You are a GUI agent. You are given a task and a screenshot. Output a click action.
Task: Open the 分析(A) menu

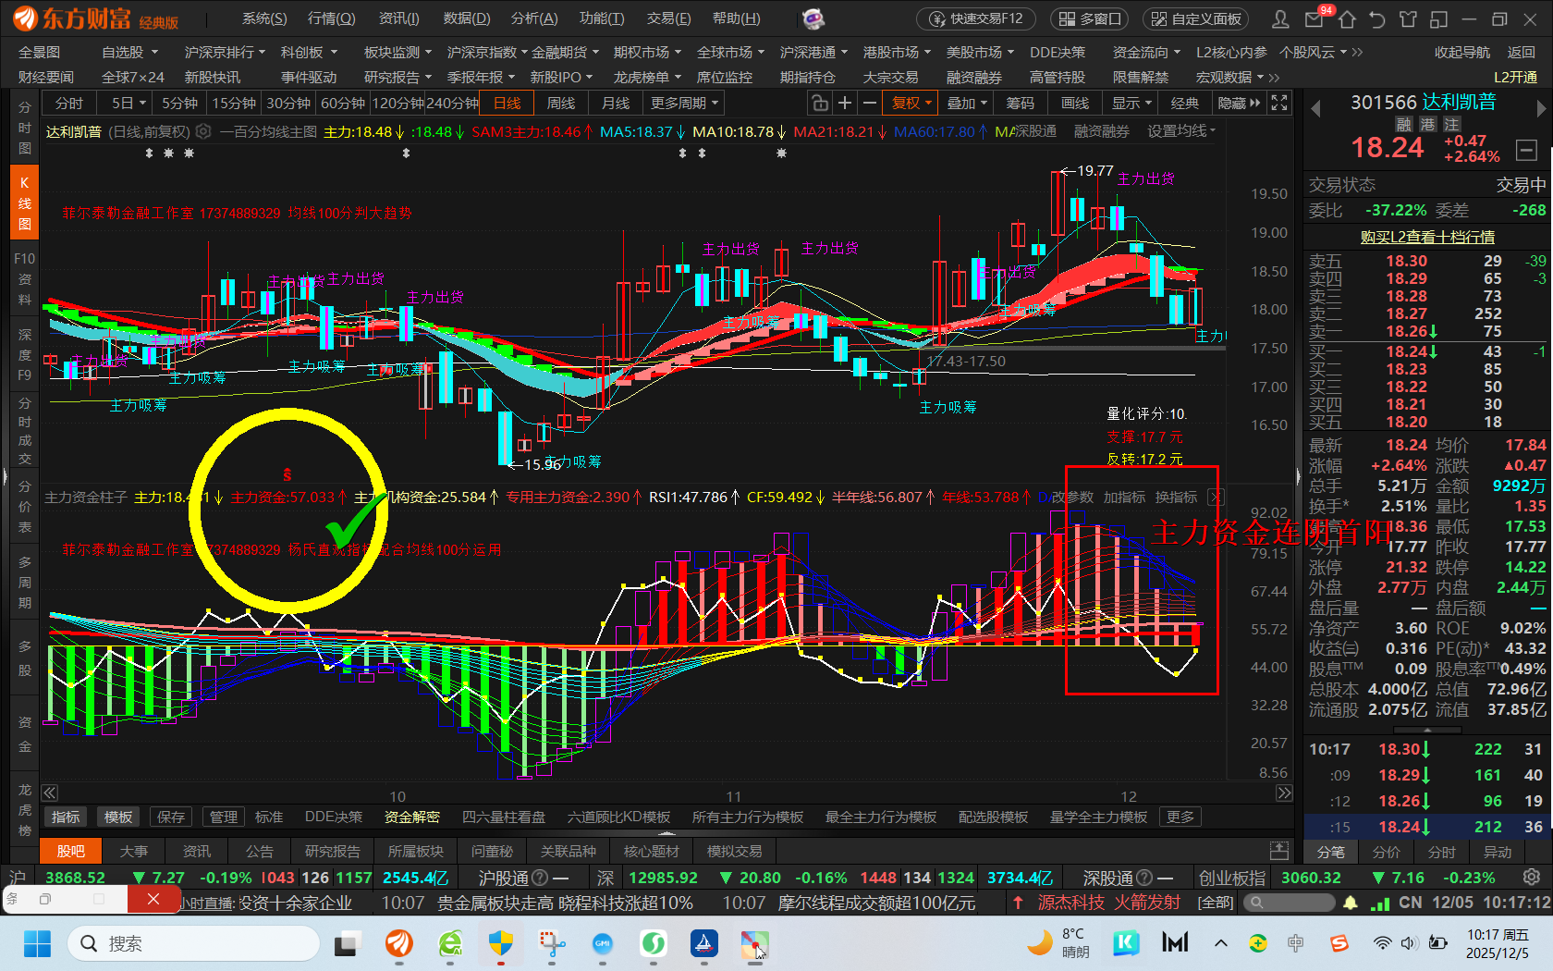tap(534, 18)
